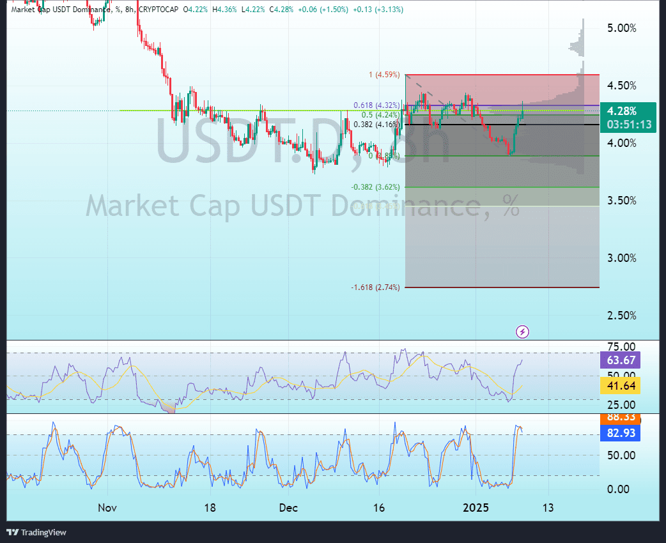Click the change value +0.13 (+3.13%)
The width and height of the screenshot is (666, 543).
pos(378,10)
